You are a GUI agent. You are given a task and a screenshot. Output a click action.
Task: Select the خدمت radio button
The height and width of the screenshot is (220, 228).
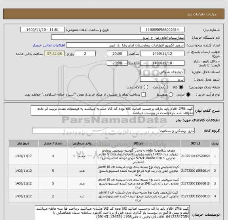166,87
